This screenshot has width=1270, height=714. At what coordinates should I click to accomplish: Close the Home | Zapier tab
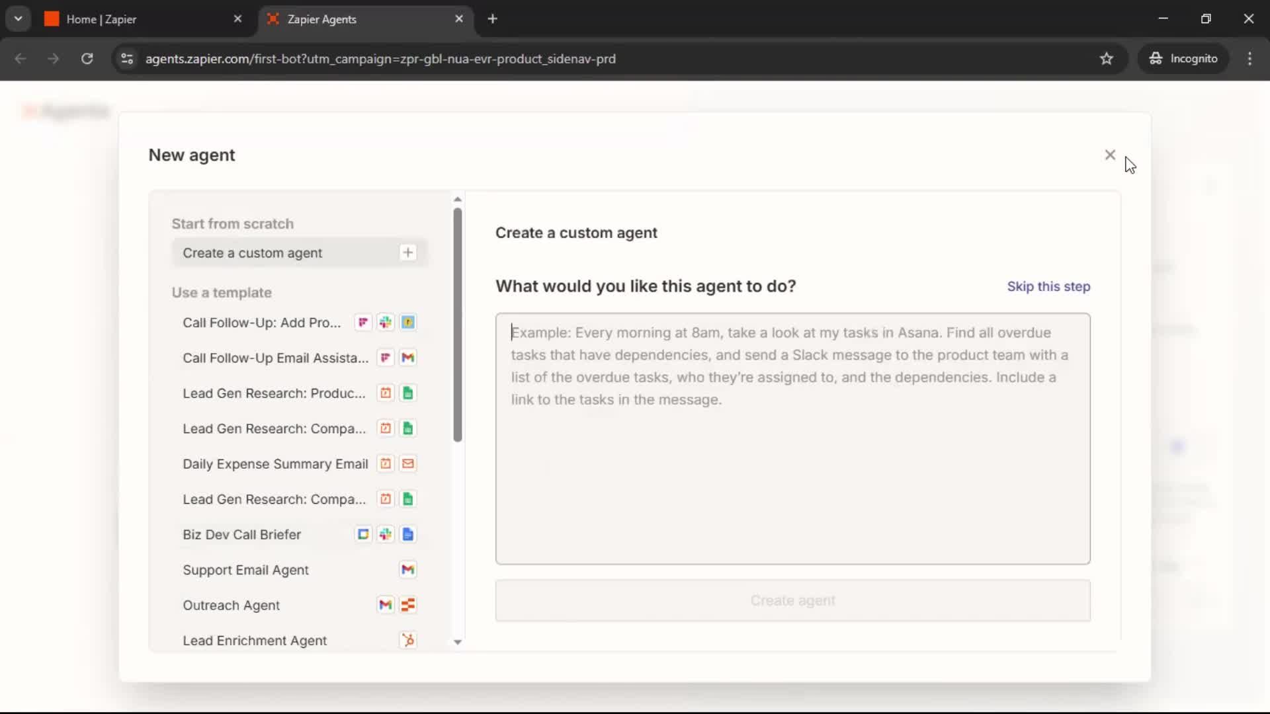[x=237, y=19]
